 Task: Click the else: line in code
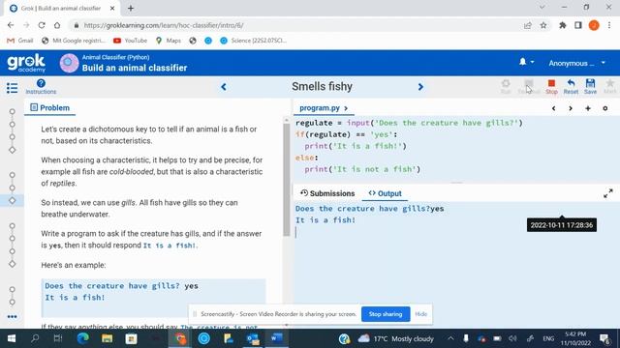click(x=306, y=158)
